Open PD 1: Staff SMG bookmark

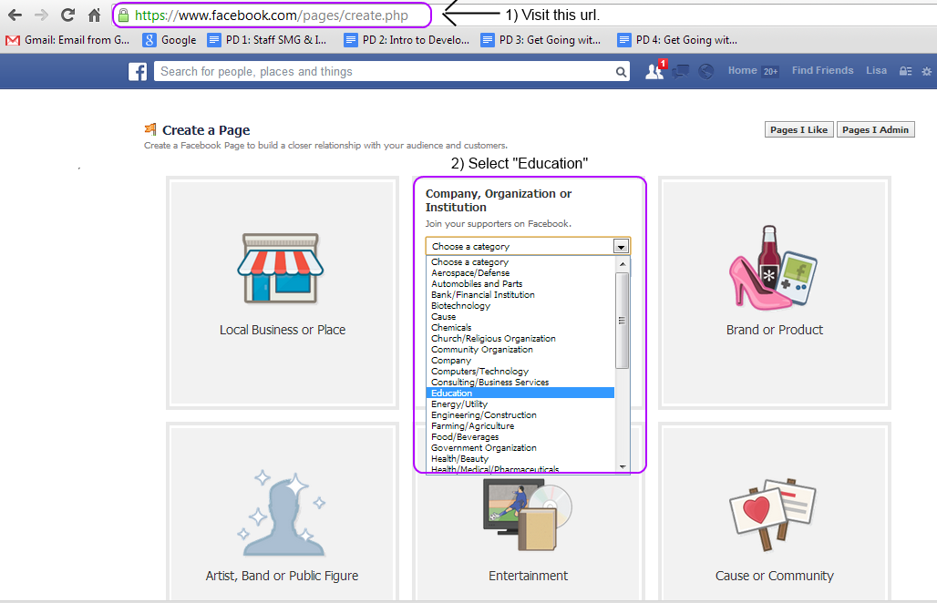click(267, 40)
